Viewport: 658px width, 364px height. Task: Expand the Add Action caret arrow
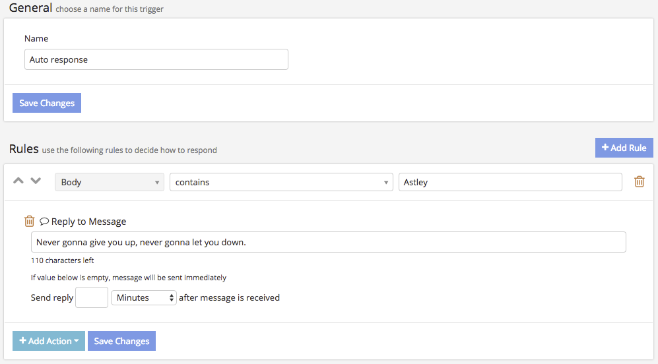click(77, 342)
